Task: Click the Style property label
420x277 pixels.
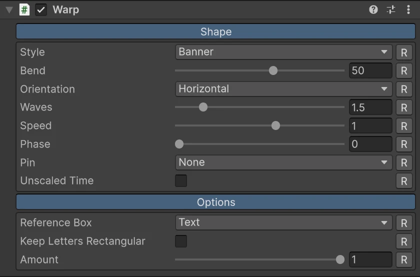Action: point(32,52)
